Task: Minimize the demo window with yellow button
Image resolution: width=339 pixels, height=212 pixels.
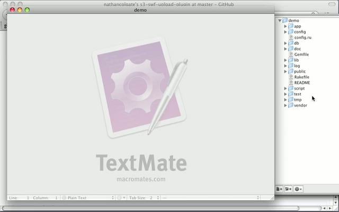Action: (x=20, y=10)
